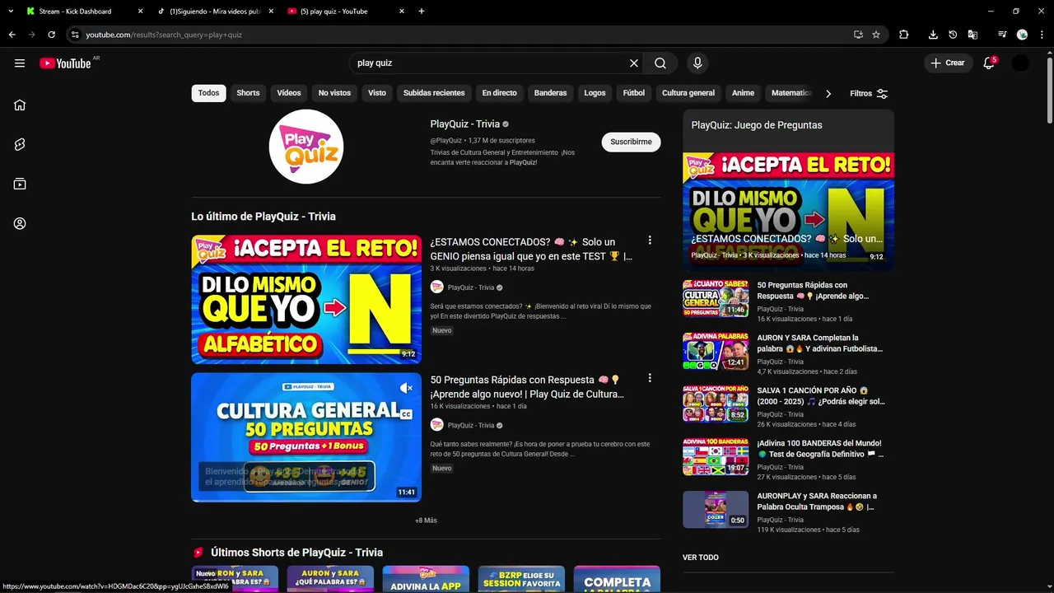Image resolution: width=1054 pixels, height=593 pixels.
Task: Open the PlayQuiz - Trivia channel title
Action: tap(465, 124)
